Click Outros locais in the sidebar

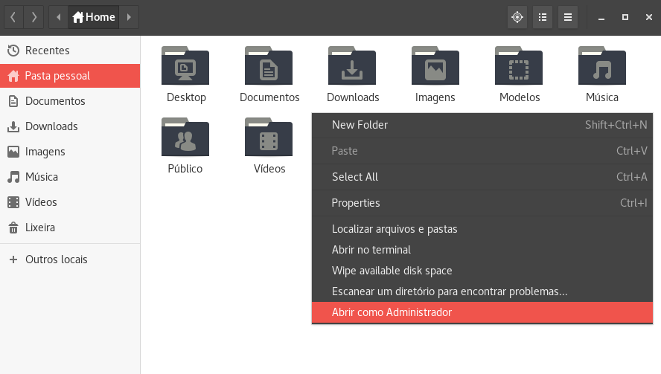pos(70,259)
